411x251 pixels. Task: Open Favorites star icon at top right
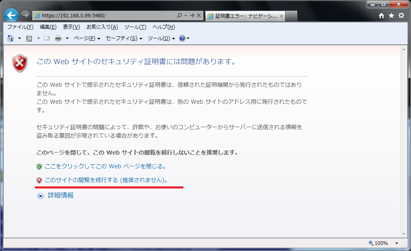[391, 15]
